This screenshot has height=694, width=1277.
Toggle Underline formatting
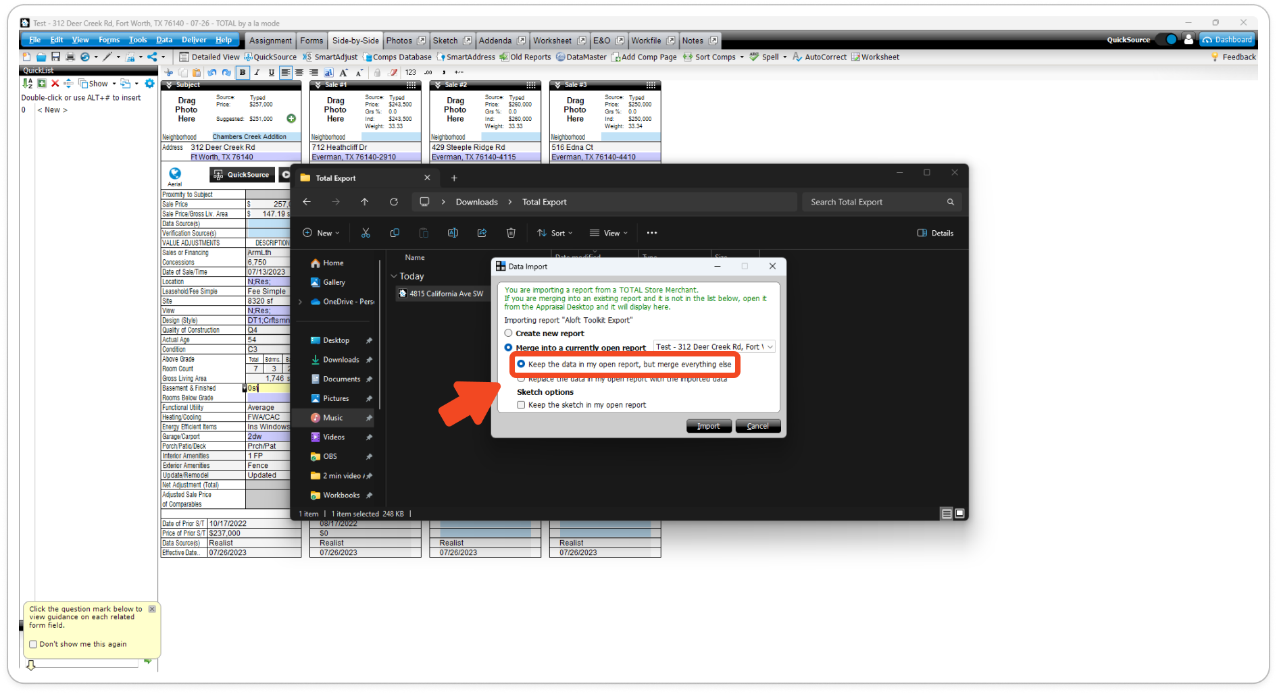(271, 72)
